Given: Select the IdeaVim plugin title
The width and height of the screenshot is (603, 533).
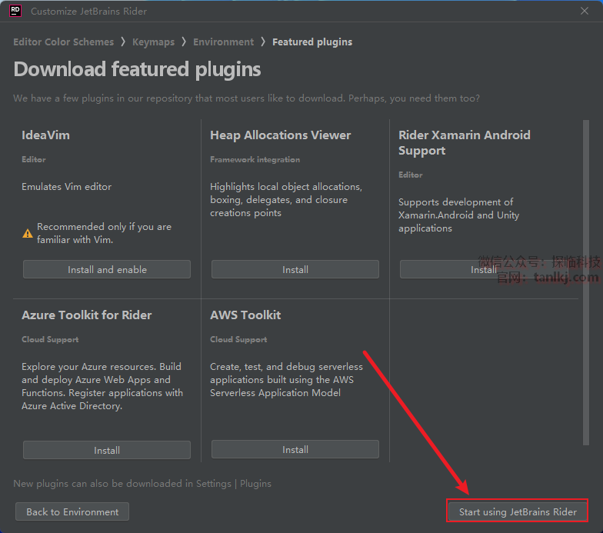Looking at the screenshot, I should pyautogui.click(x=45, y=135).
